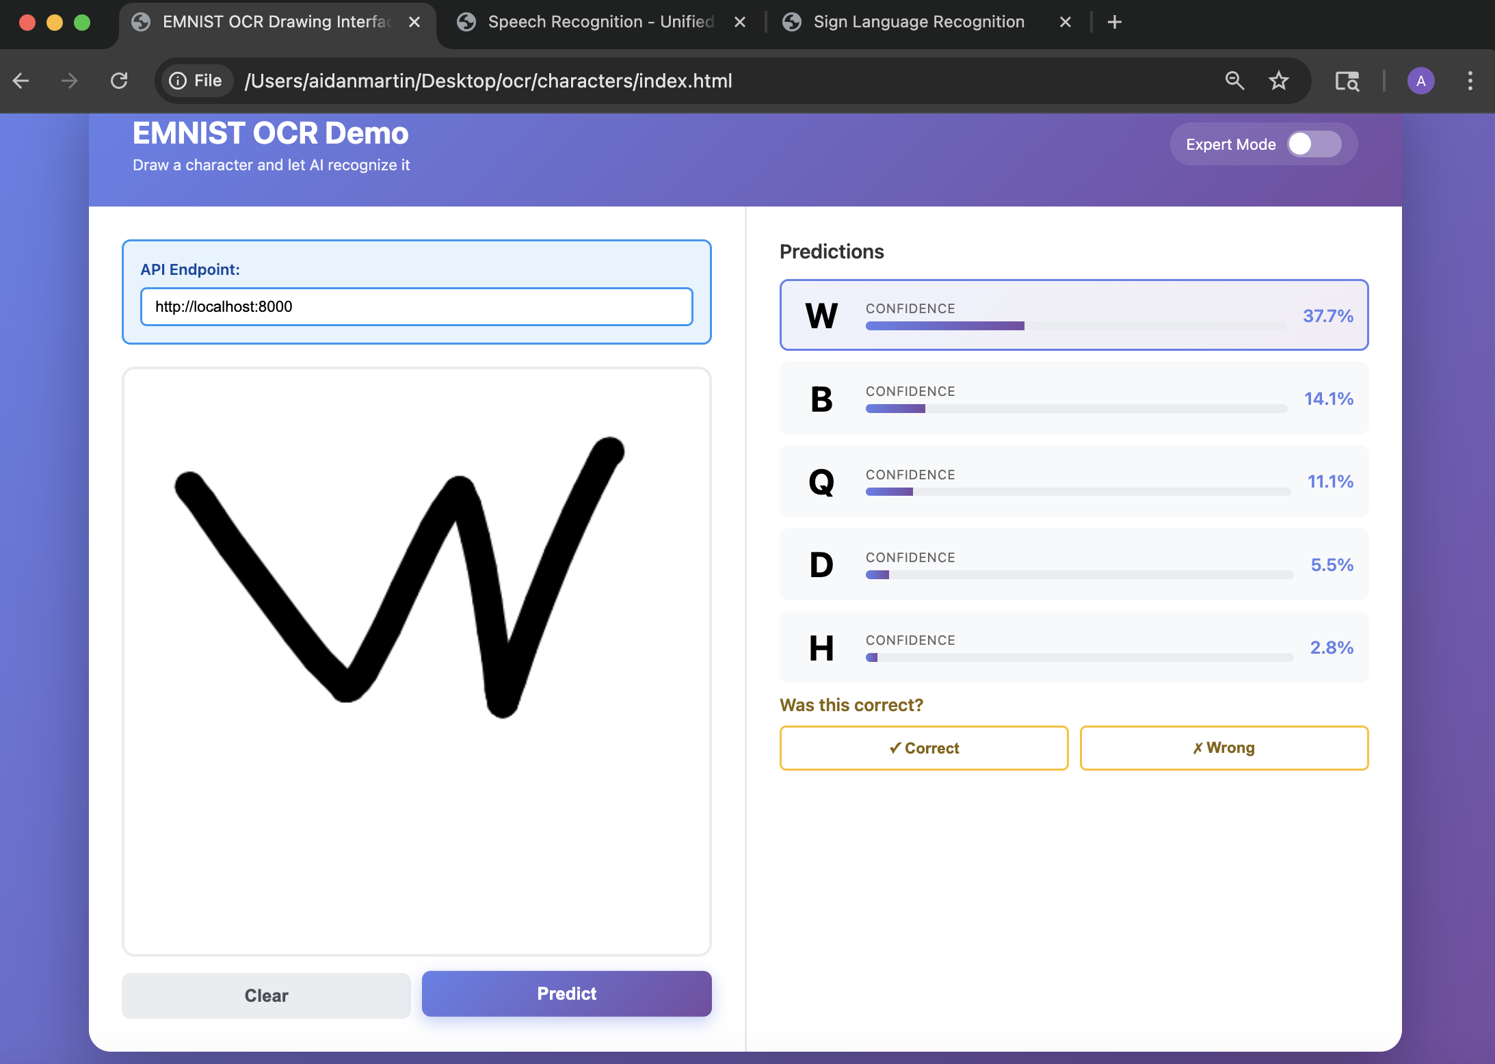
Task: Select the H prediction card
Action: [1074, 647]
